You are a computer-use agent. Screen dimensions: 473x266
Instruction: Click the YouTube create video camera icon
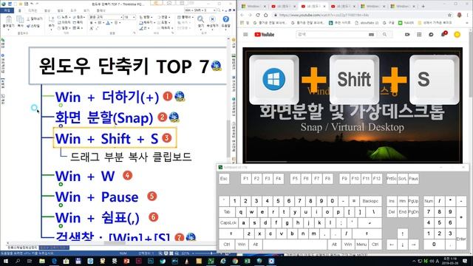click(x=407, y=35)
